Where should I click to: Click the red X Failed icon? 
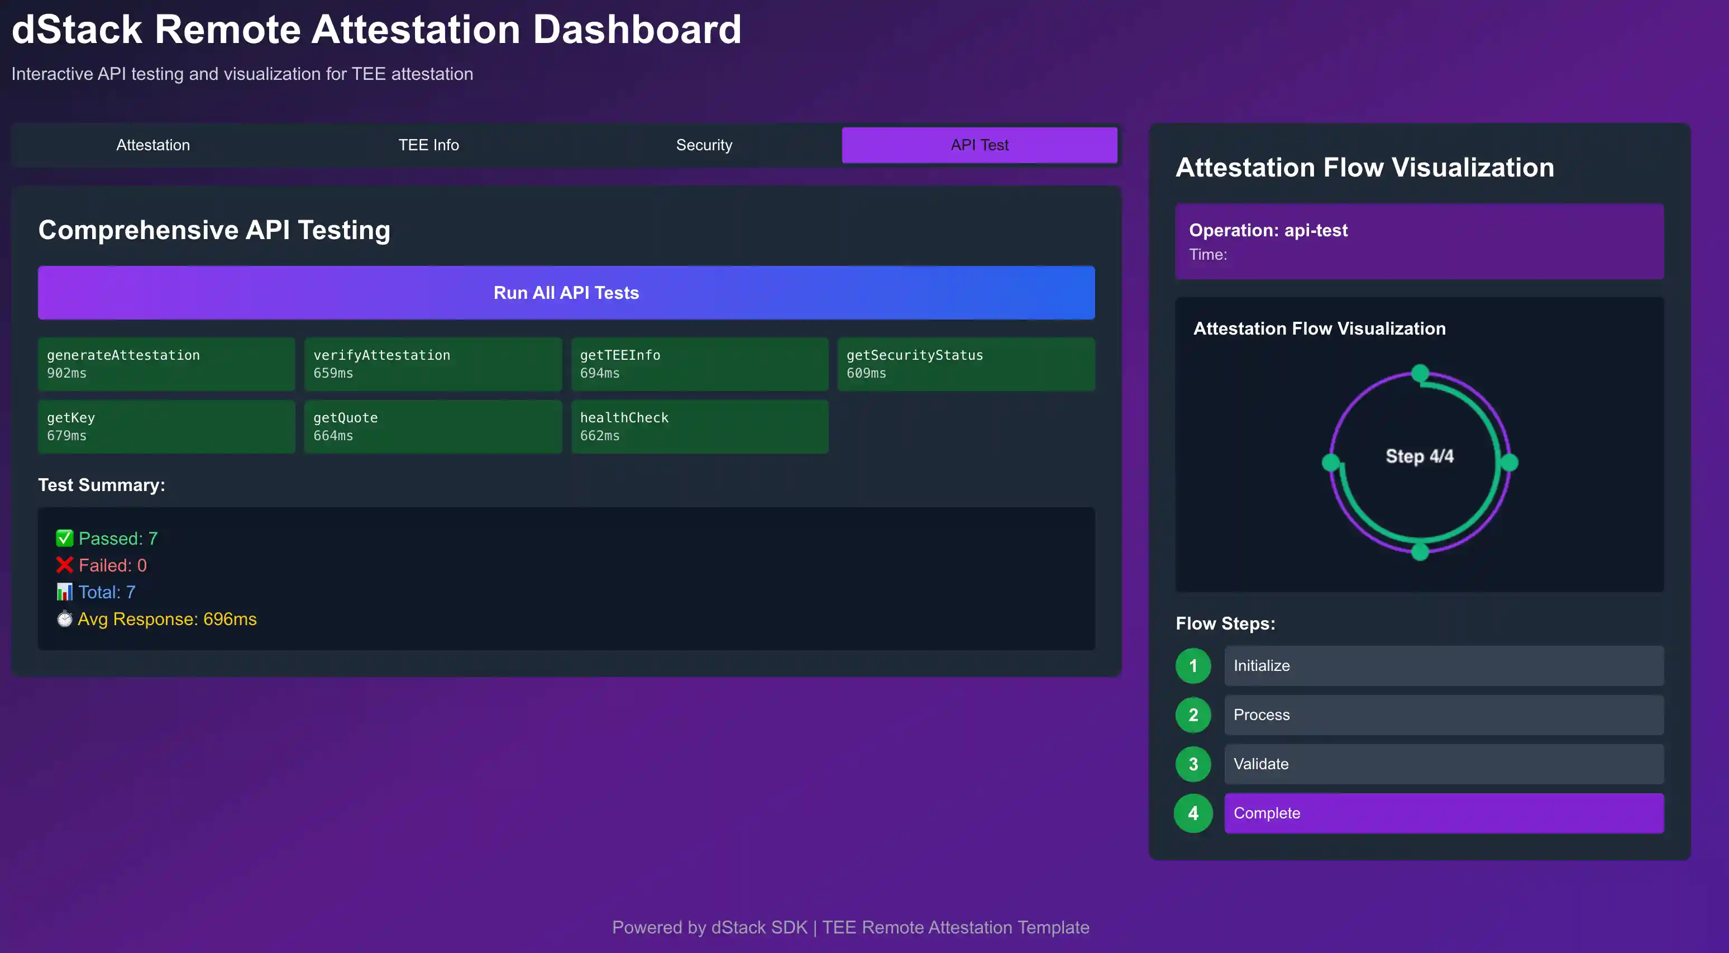[64, 565]
